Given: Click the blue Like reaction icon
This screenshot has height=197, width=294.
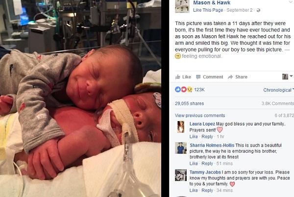Looking at the screenshot, I should (x=178, y=90).
